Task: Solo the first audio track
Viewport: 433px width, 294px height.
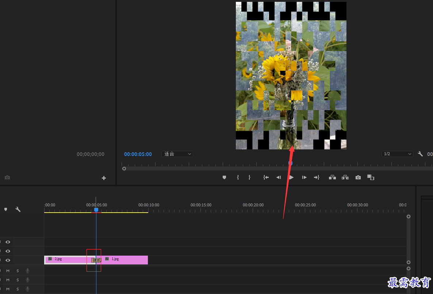Action: click(18, 271)
